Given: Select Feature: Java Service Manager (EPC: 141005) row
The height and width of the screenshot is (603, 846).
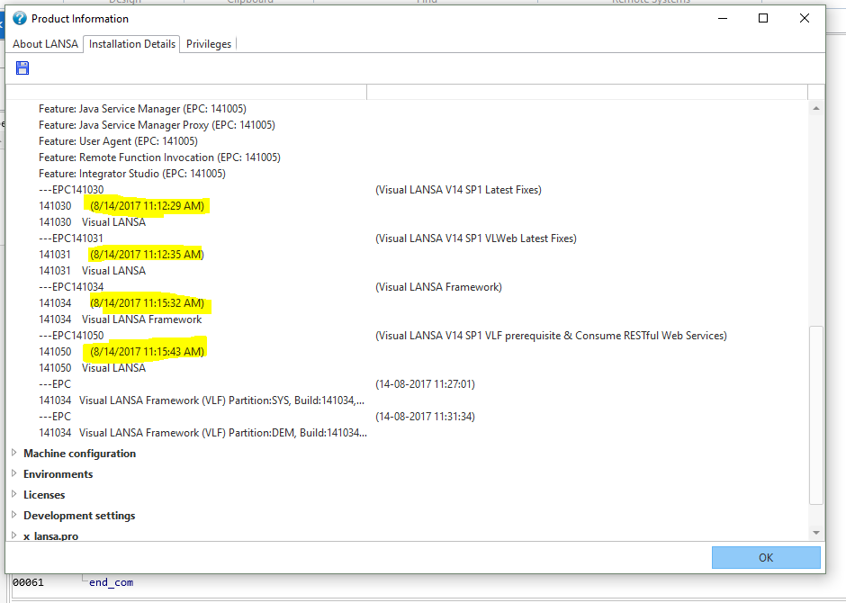Looking at the screenshot, I should click(142, 109).
